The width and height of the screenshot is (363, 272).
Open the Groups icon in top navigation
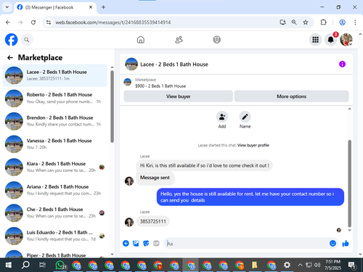pyautogui.click(x=216, y=40)
